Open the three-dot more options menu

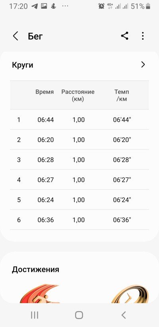tap(143, 36)
